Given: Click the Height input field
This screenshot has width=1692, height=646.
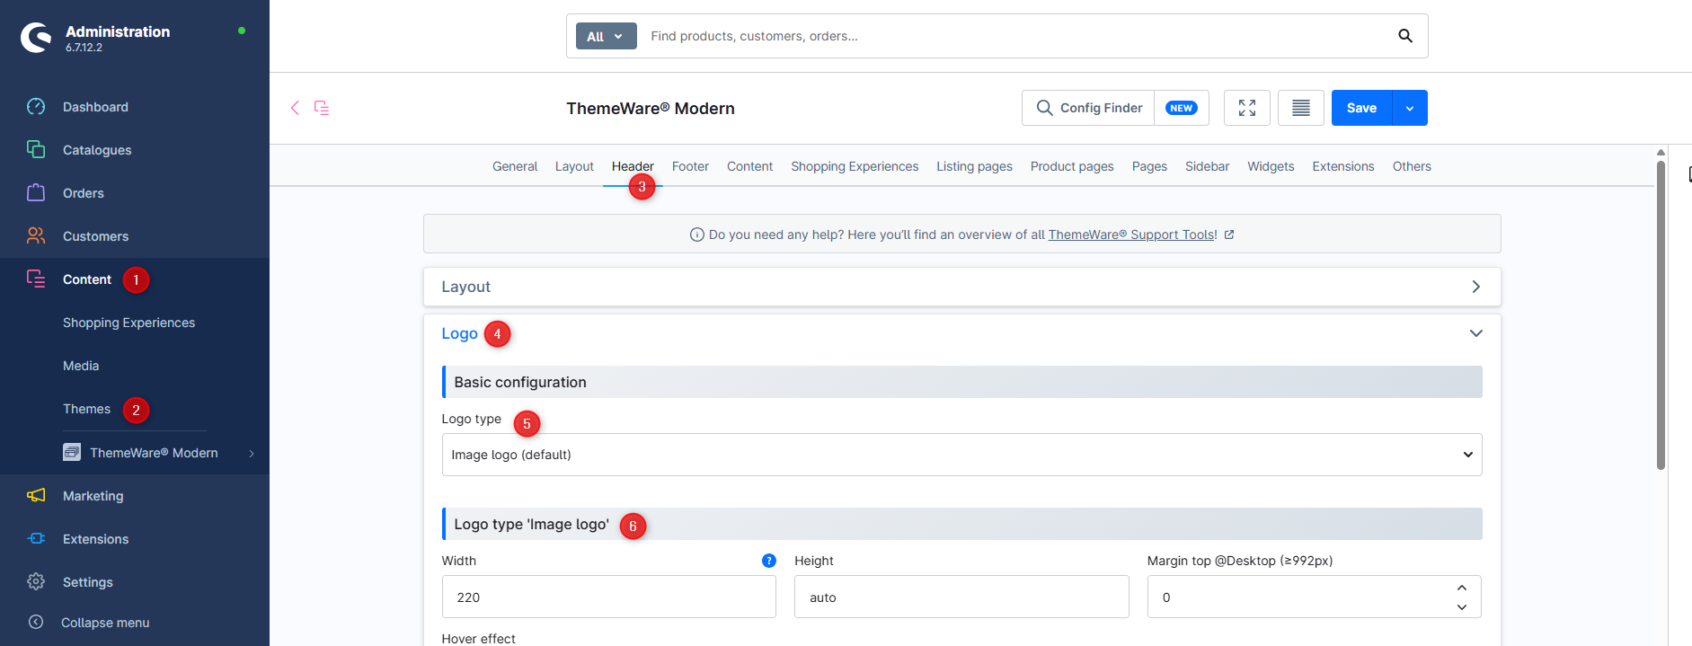Looking at the screenshot, I should (x=961, y=597).
